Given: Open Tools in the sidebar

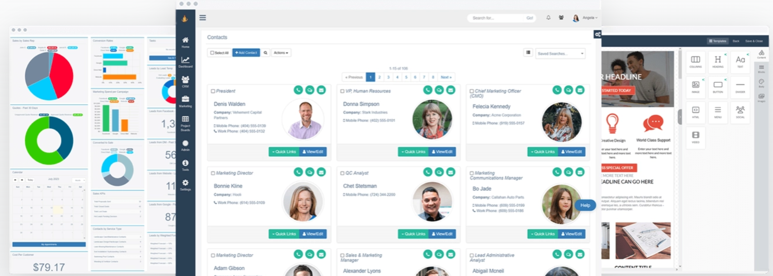Looking at the screenshot, I should [x=185, y=165].
